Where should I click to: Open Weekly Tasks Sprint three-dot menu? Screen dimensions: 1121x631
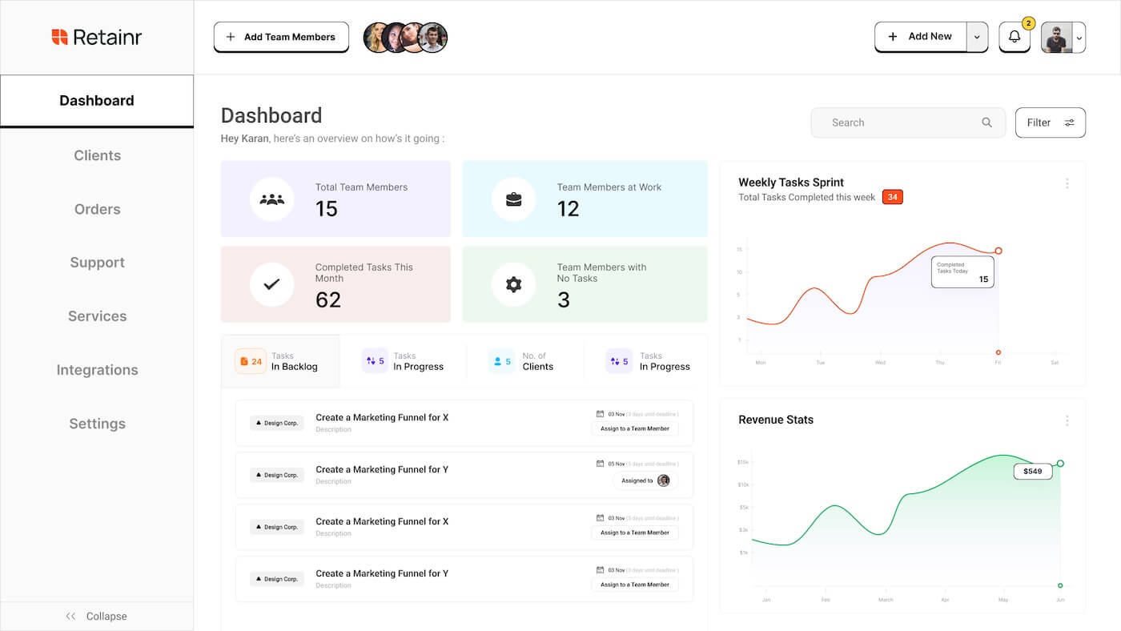tap(1067, 183)
